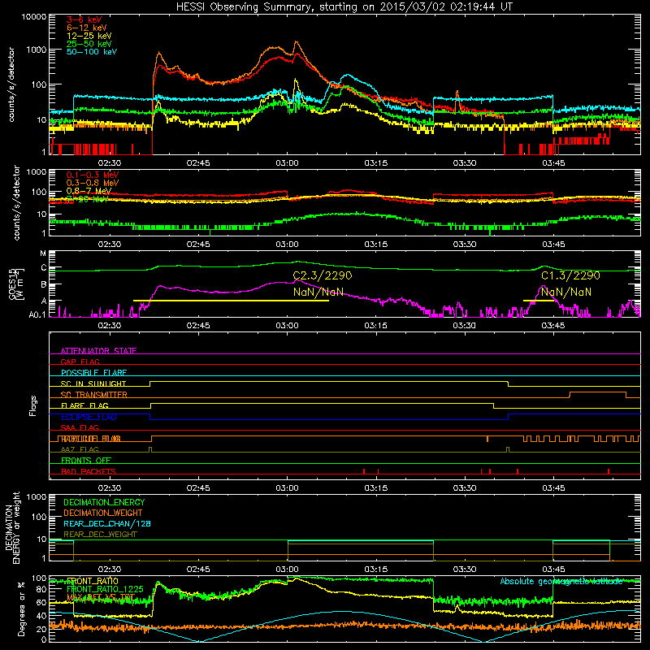Image resolution: width=650 pixels, height=650 pixels.
Task: Click the Degrees or % axis title
Action: click(21, 609)
